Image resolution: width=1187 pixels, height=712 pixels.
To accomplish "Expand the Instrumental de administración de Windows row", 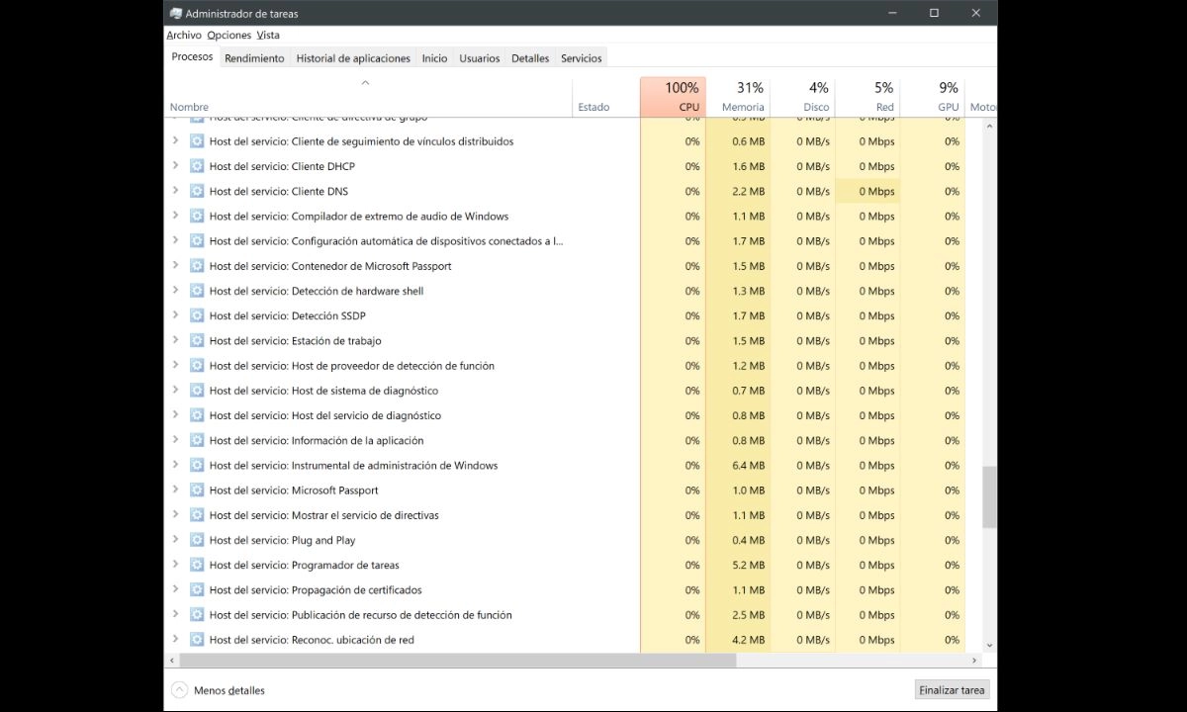I will pyautogui.click(x=176, y=465).
